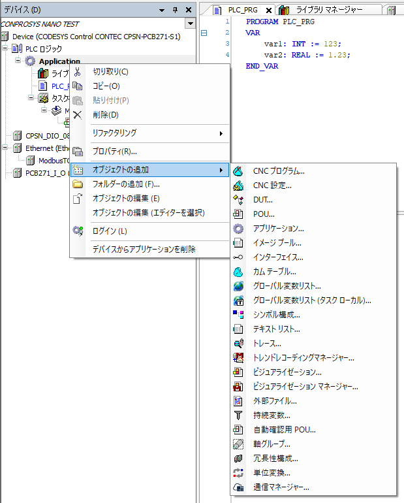This screenshot has height=503, width=404.
Task: Choose 削除(D) from context menu
Action: tap(106, 115)
